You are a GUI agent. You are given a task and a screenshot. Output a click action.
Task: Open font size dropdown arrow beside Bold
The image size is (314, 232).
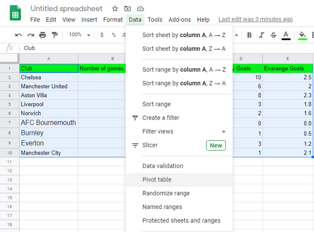[237, 35]
